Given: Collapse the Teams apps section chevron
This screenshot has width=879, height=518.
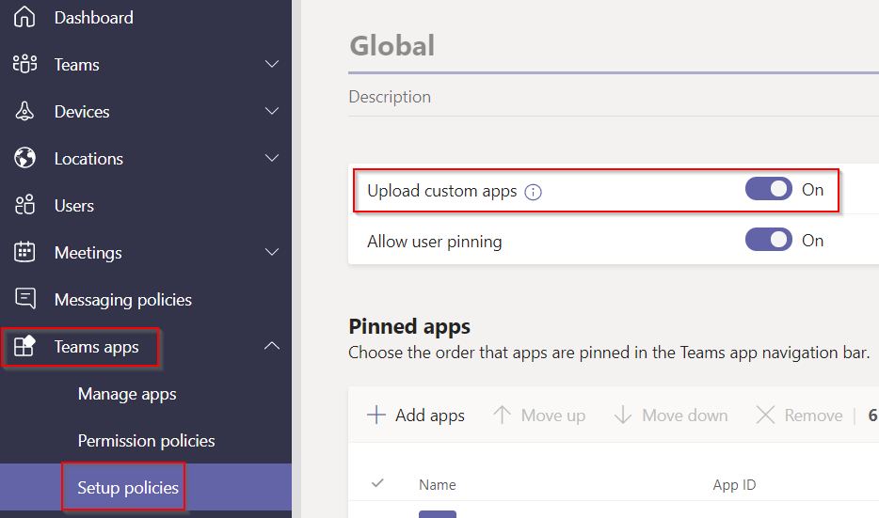Looking at the screenshot, I should [272, 346].
